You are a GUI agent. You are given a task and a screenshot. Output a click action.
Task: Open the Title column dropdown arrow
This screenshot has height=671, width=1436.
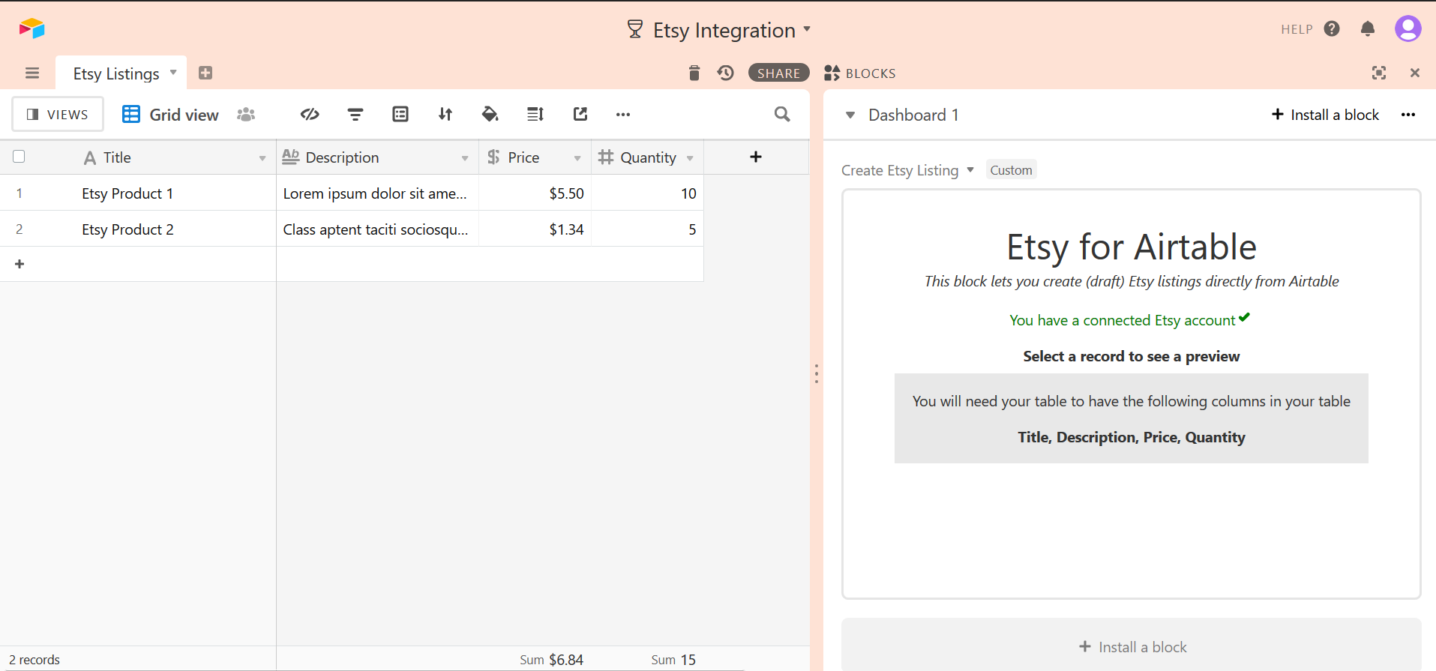(262, 158)
